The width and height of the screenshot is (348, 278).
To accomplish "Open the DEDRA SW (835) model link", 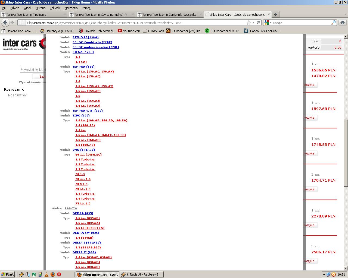I will (86, 233).
